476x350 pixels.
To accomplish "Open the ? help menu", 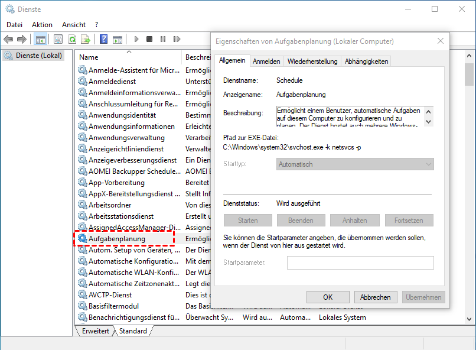I will 96,25.
